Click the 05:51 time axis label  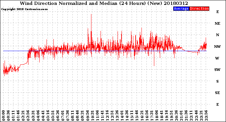coord(53,115)
